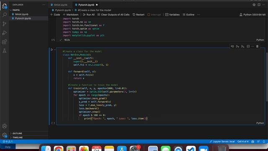Open notebook toolbar overflow ellipsis after Outline
Screen dimensions: 268x151
pos(199,15)
